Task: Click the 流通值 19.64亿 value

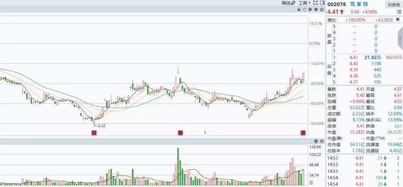Action: [x=394, y=145]
